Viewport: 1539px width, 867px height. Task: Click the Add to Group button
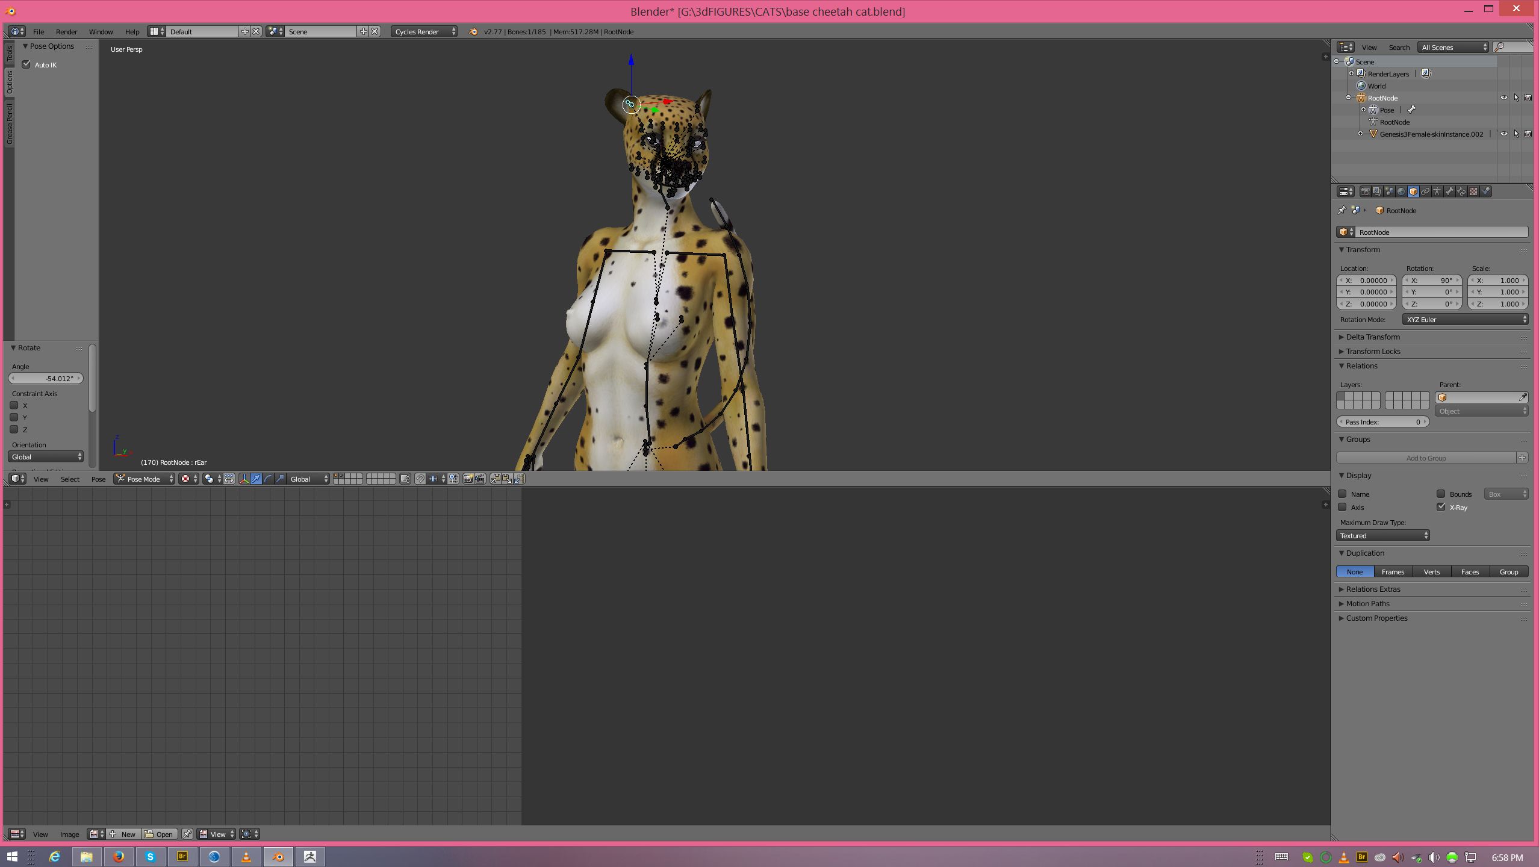[1425, 458]
